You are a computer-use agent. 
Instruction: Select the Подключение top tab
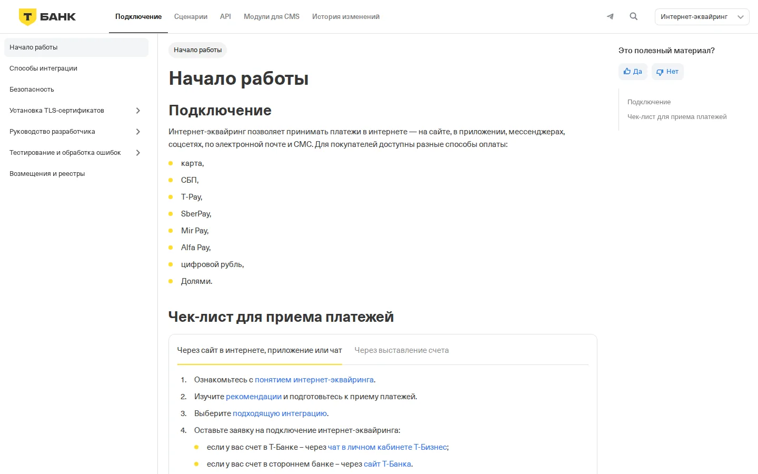coord(138,17)
